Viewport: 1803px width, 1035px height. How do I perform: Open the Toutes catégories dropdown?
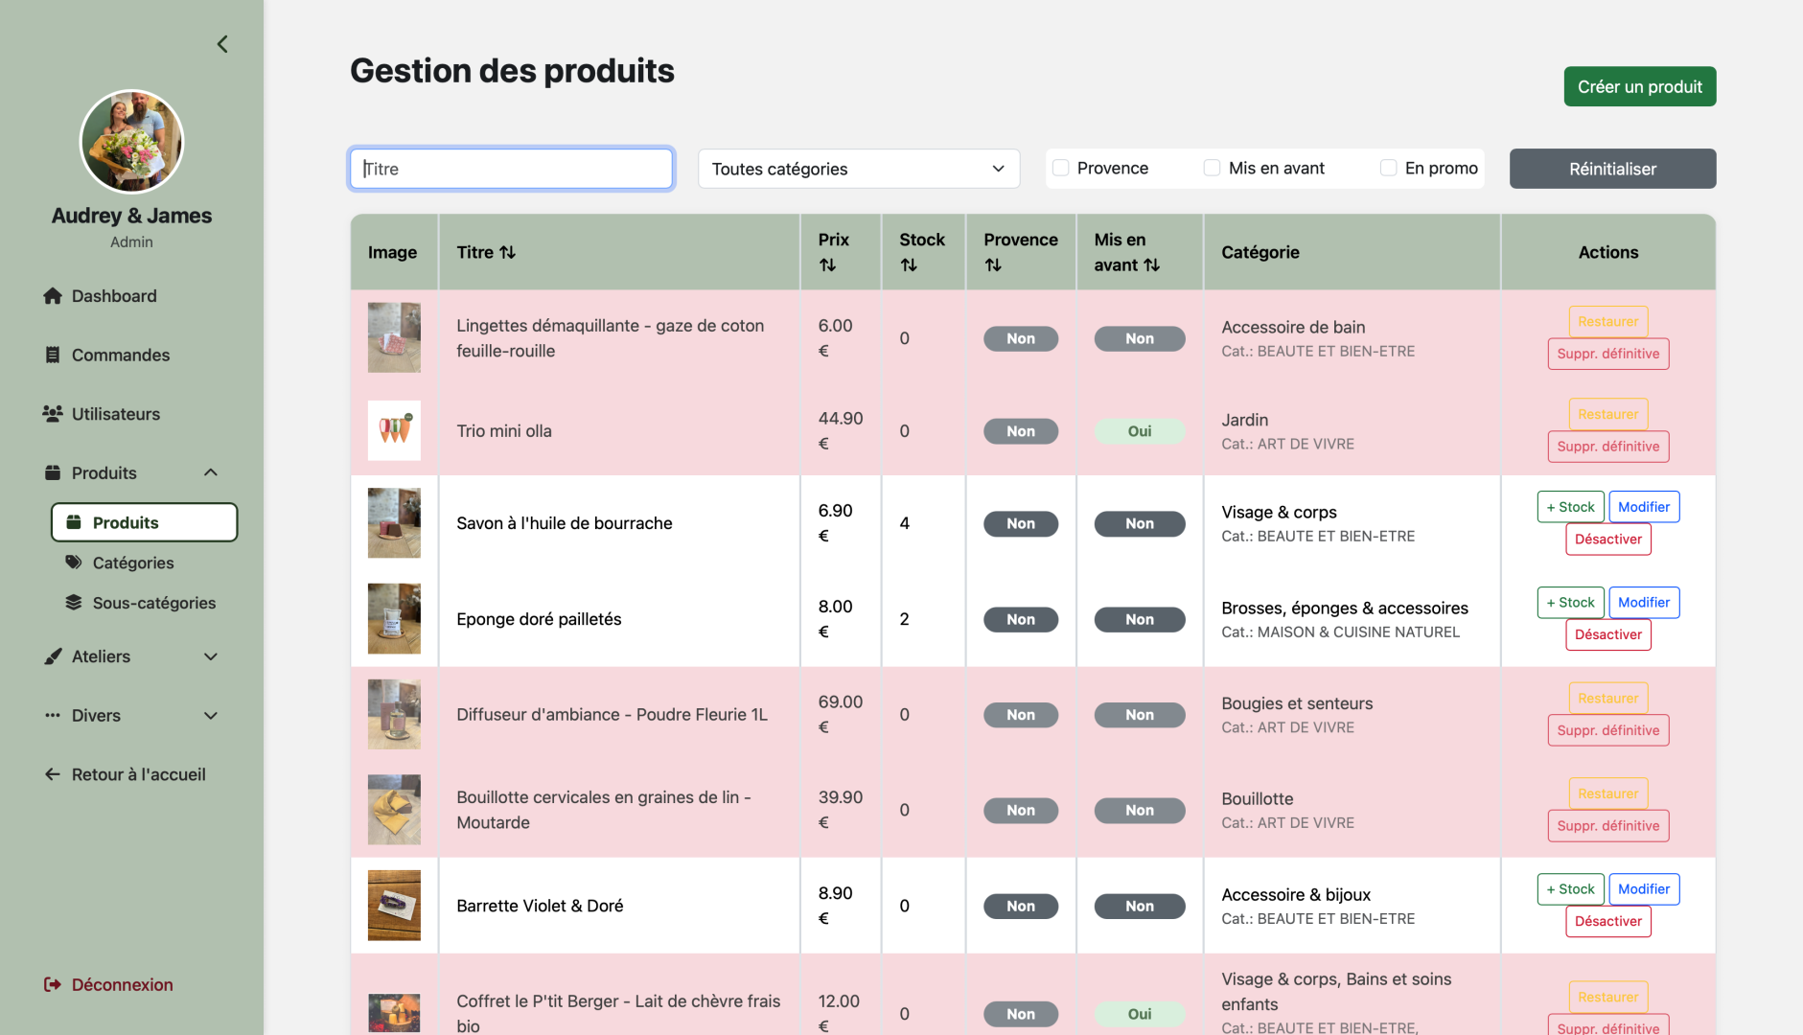(858, 169)
